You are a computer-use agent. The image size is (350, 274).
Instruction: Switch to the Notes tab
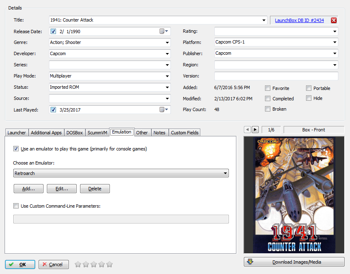tap(159, 133)
